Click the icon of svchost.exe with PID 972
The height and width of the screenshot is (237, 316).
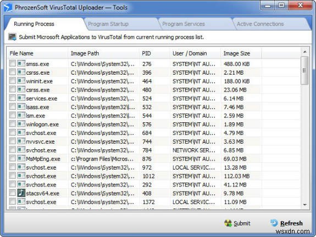coord(21,167)
